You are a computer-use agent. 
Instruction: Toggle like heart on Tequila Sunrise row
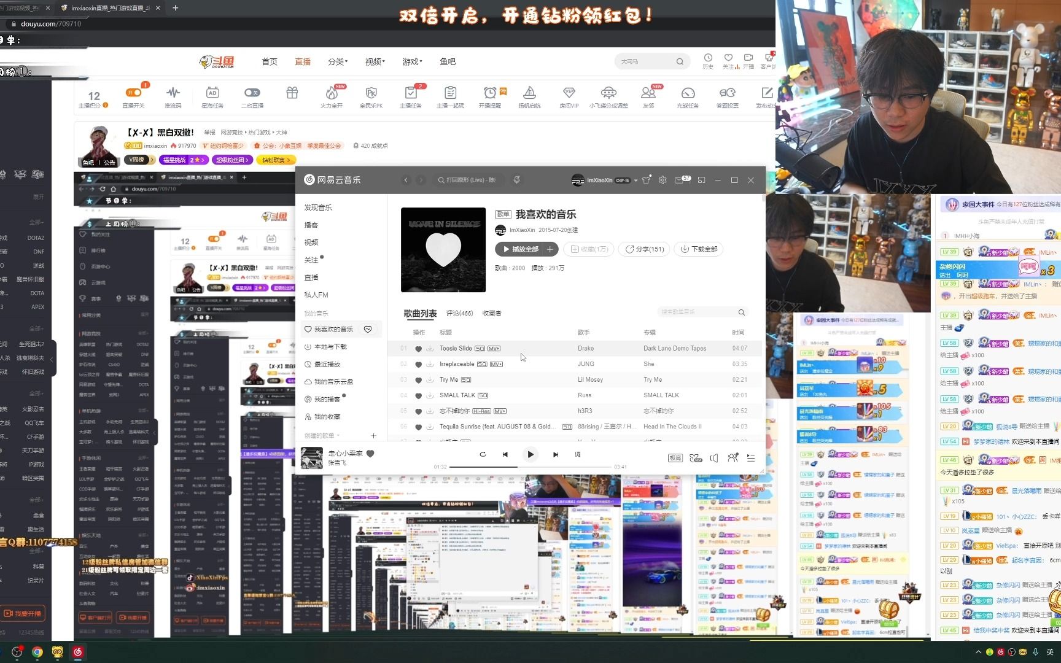[419, 427]
